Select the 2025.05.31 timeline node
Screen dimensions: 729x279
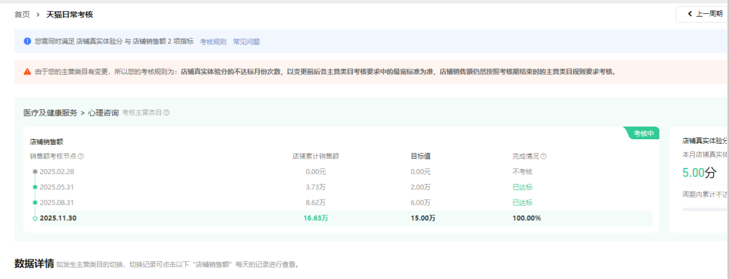tap(57, 187)
